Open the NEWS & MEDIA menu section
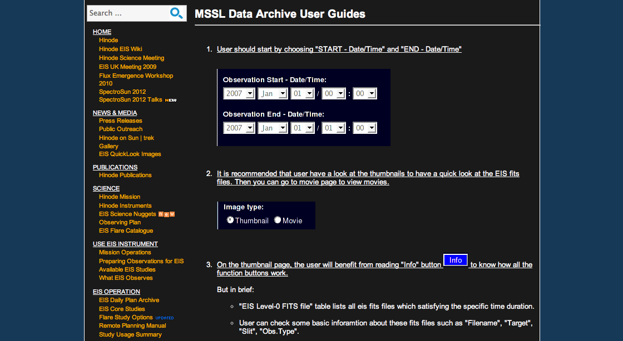The image size is (623, 341). [115, 113]
